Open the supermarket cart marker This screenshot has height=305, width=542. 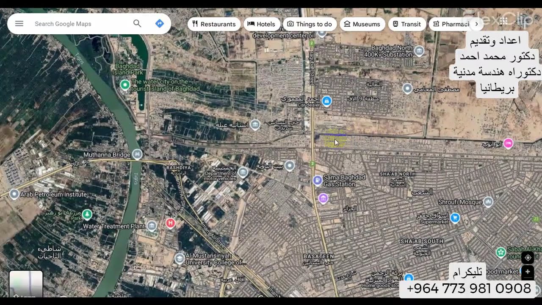(455, 218)
